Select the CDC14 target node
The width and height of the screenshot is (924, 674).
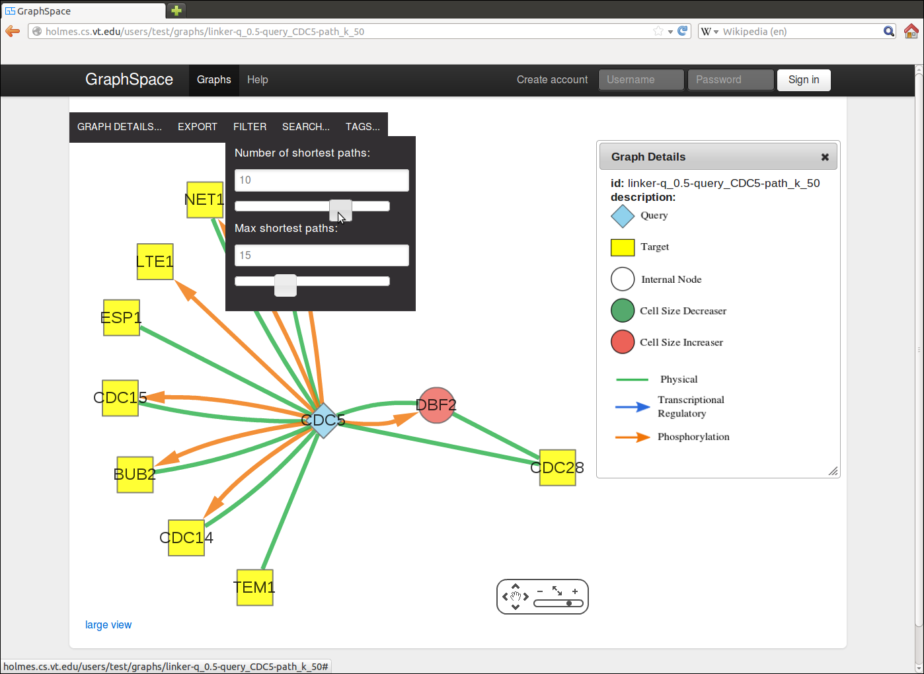pos(186,538)
